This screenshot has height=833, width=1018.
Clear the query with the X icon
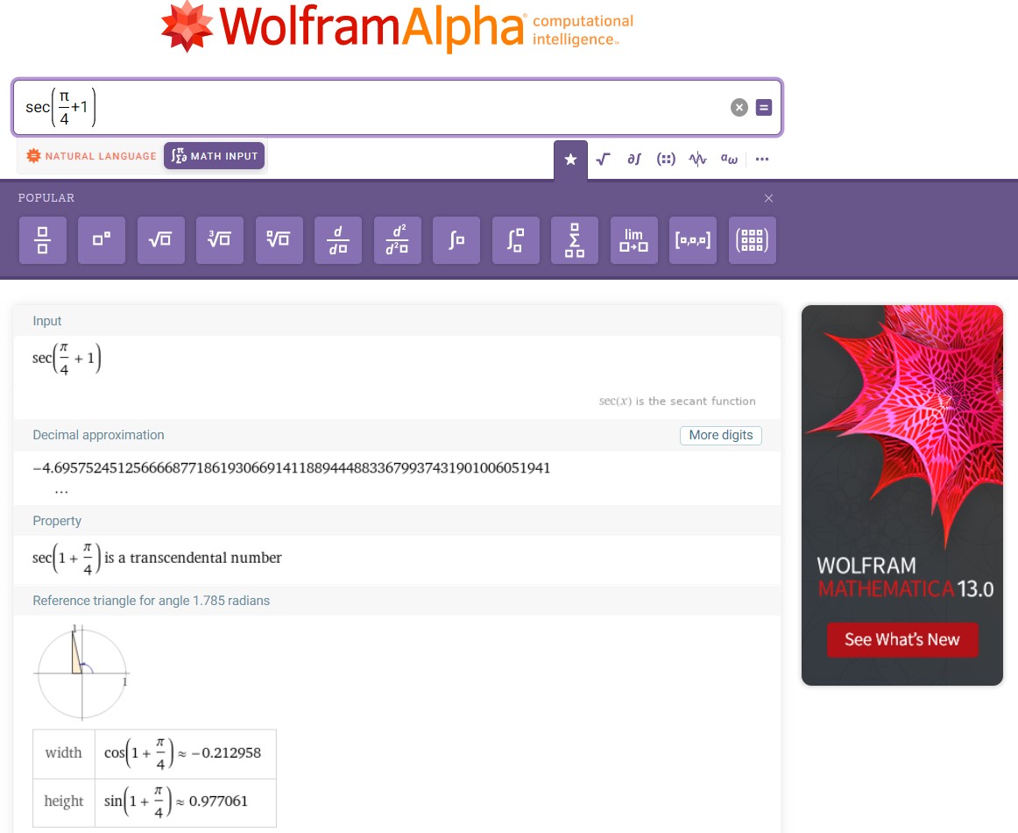click(x=739, y=107)
